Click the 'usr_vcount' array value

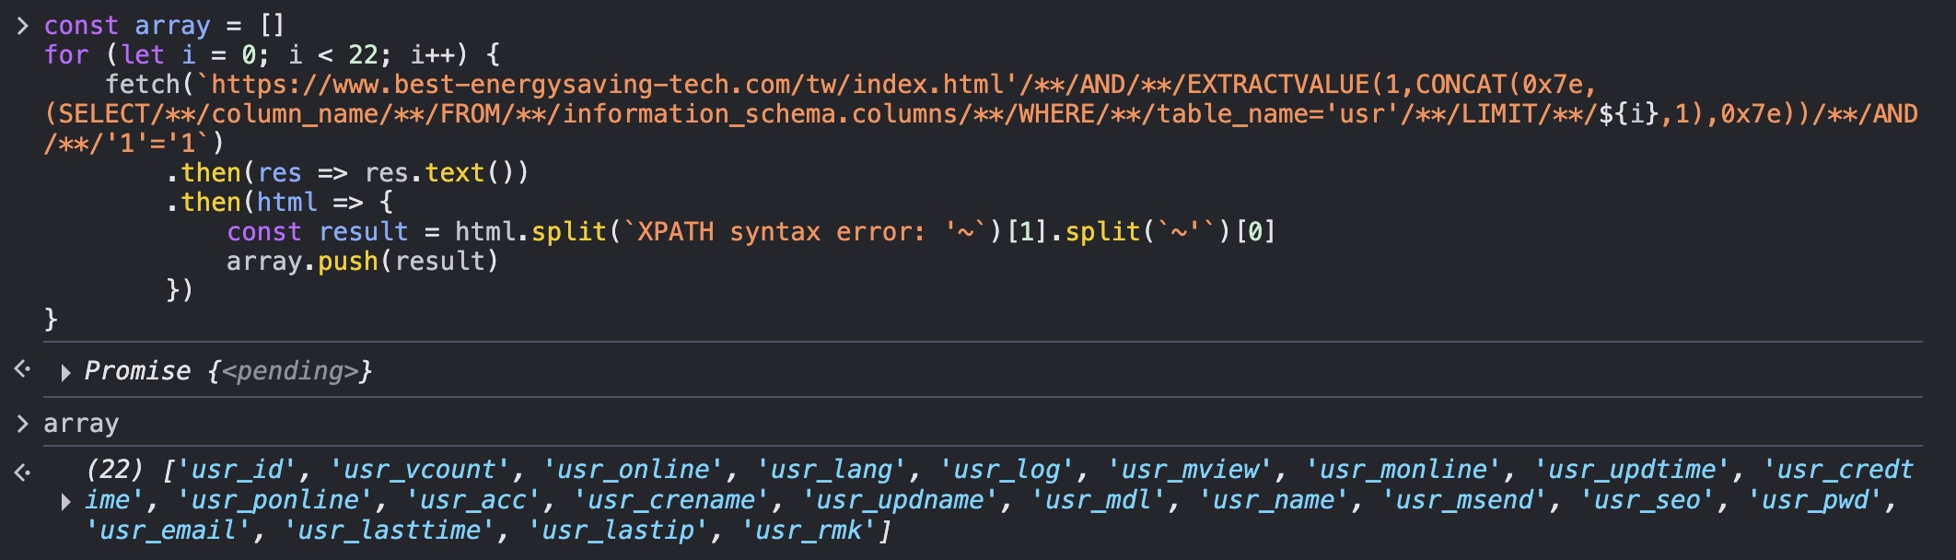click(419, 469)
